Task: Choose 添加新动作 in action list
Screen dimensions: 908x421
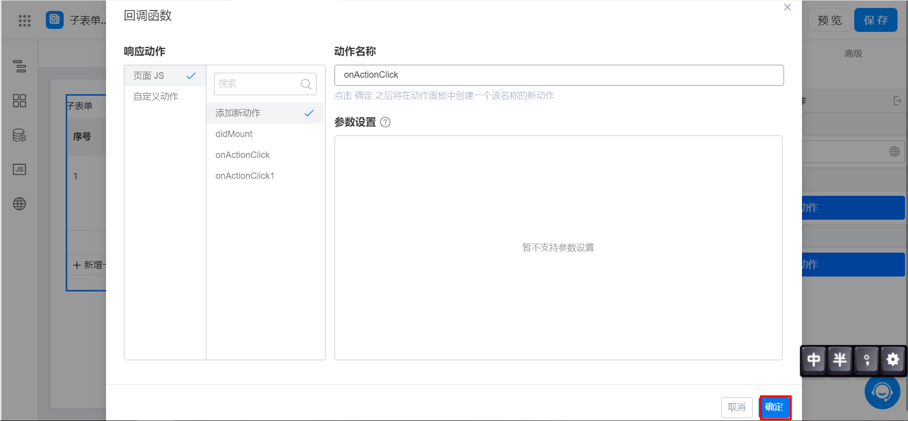Action: [265, 113]
